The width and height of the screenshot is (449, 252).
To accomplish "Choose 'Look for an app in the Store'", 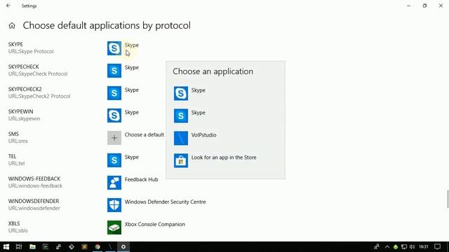I will click(224, 157).
